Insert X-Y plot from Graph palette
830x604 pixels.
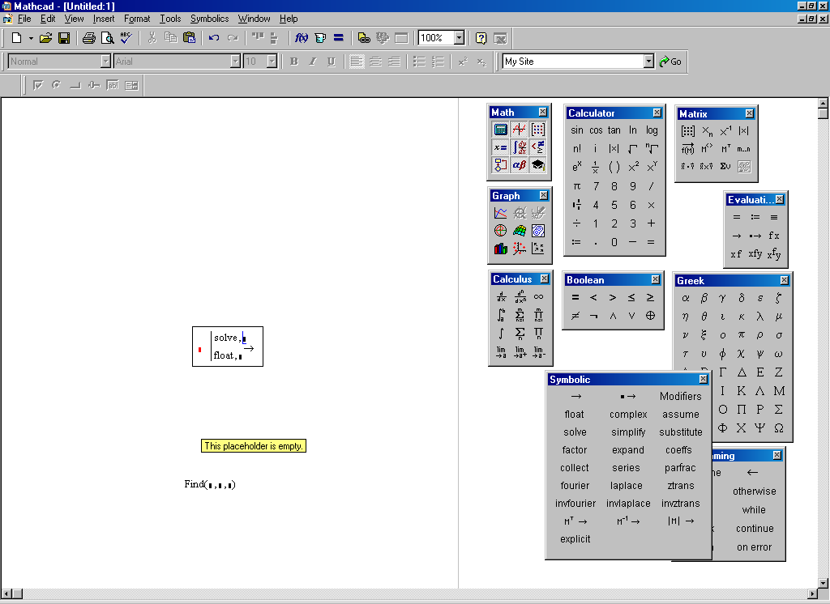coord(500,213)
